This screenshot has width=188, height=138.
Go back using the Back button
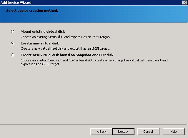102,132
